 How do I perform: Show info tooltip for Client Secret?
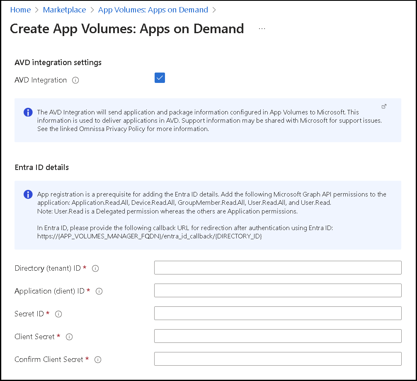pyautogui.click(x=69, y=337)
